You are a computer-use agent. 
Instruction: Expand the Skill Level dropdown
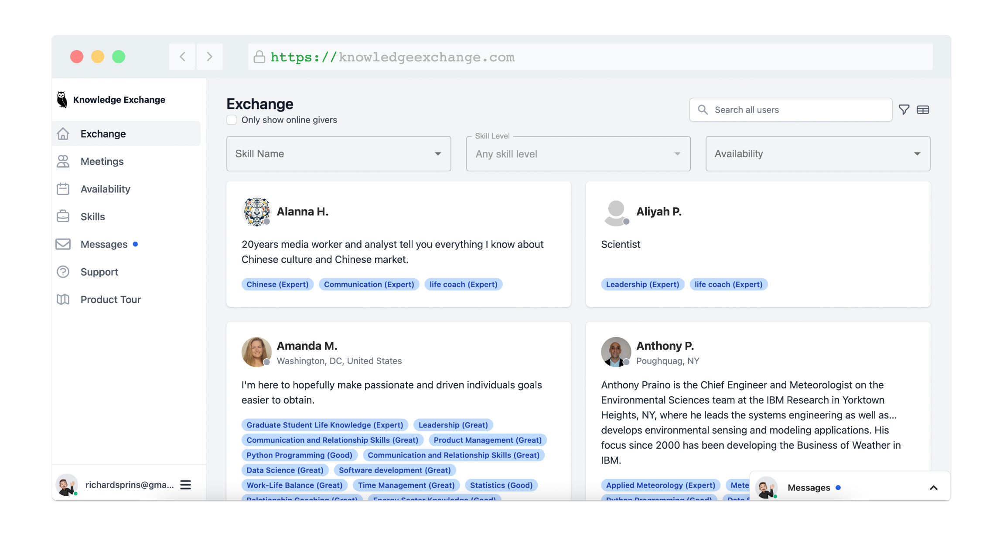tap(577, 153)
